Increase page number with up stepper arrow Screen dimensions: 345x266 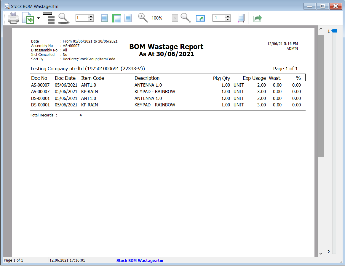pyautogui.click(x=91, y=16)
